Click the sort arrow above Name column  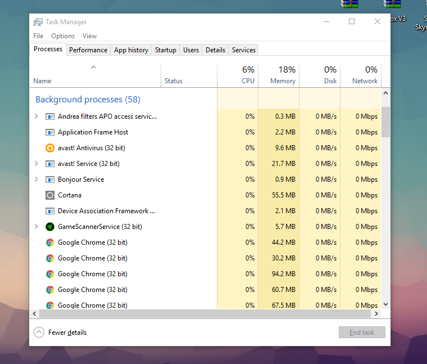pos(93,68)
